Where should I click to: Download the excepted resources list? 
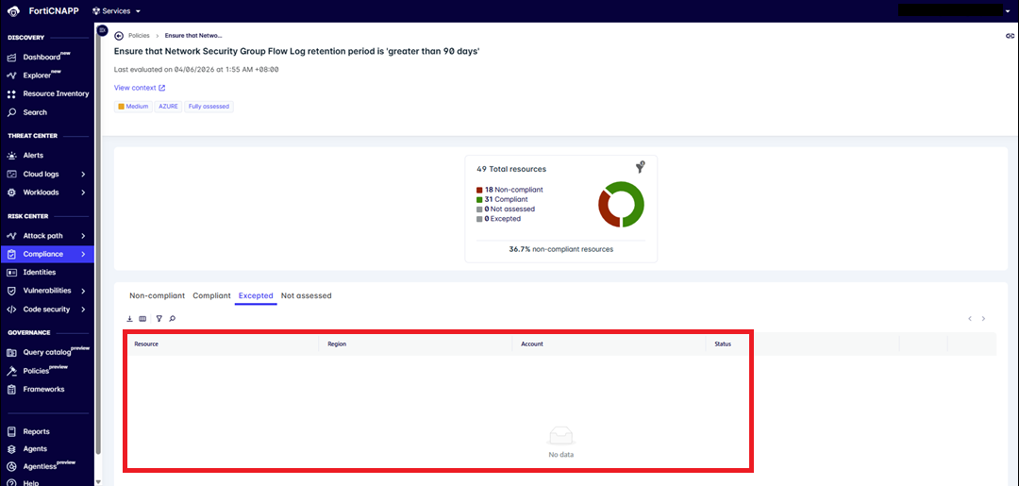click(x=129, y=318)
